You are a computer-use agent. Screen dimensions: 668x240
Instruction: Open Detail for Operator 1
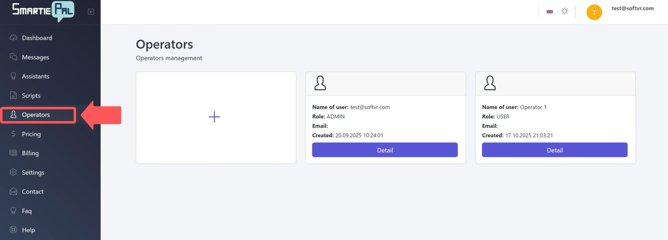coord(554,150)
